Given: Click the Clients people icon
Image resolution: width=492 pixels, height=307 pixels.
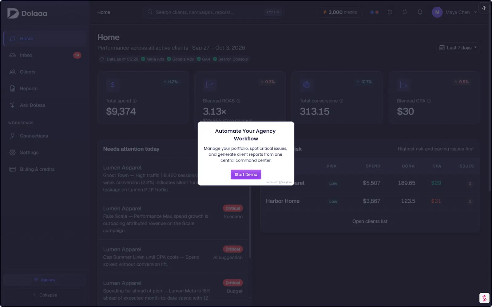Looking at the screenshot, I should click(12, 72).
